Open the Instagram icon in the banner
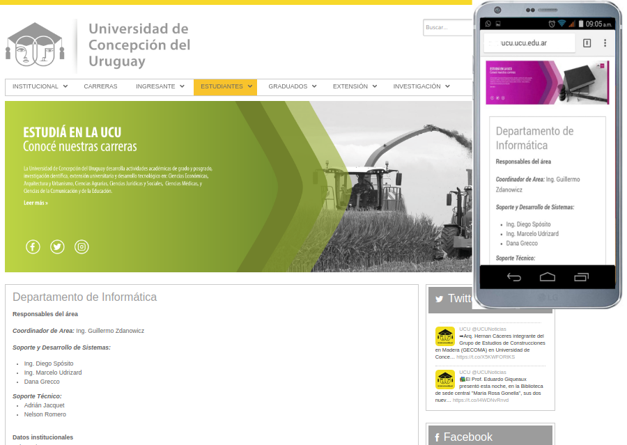The image size is (627, 445). pos(82,247)
